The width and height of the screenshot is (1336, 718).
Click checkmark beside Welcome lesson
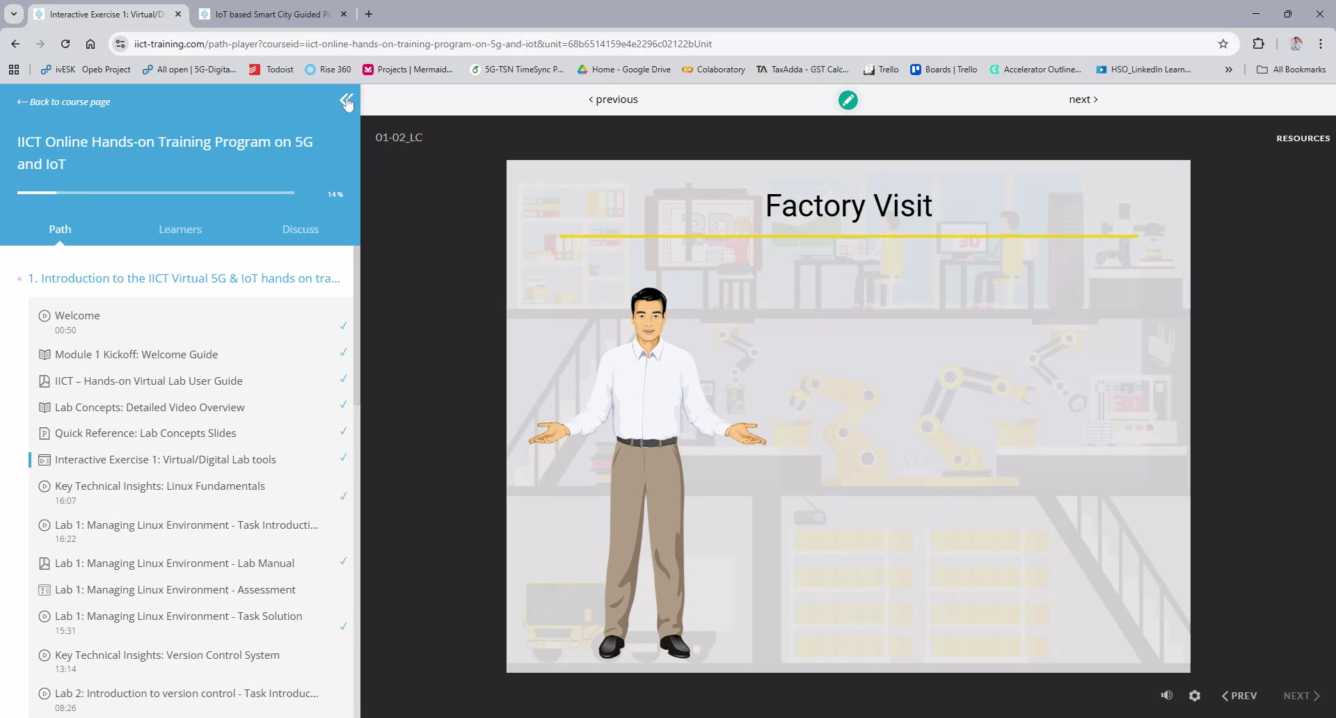pos(343,325)
